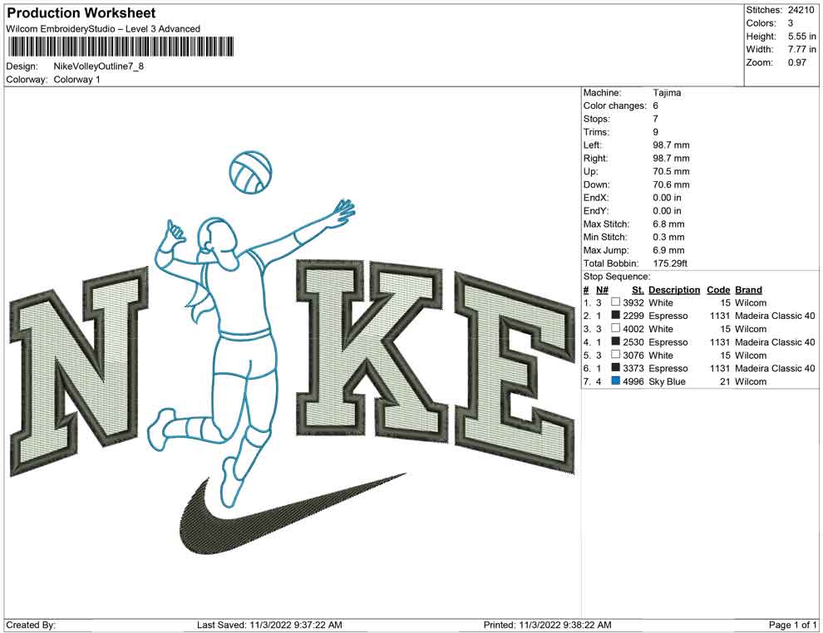Screen dimensions: 823x633
Task: Click 'EndX:' value '0.00 in'
Action: point(667,198)
